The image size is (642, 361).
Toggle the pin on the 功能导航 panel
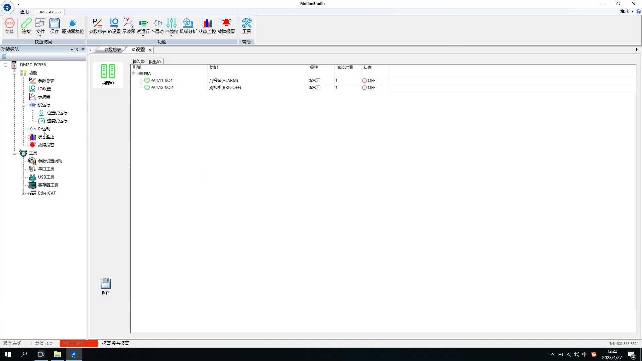tap(77, 49)
